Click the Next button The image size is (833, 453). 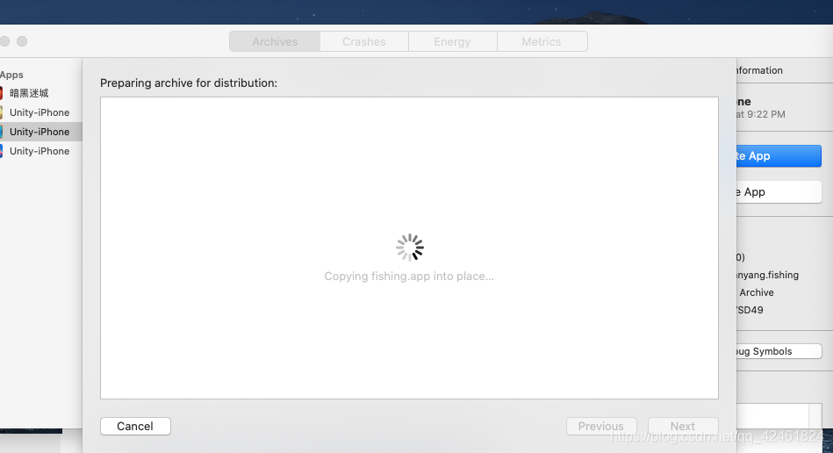click(683, 426)
